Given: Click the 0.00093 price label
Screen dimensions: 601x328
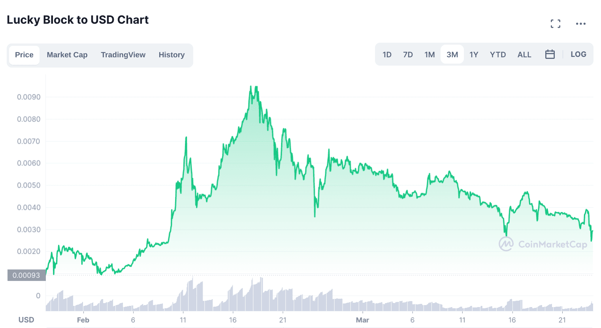Looking at the screenshot, I should click(26, 275).
